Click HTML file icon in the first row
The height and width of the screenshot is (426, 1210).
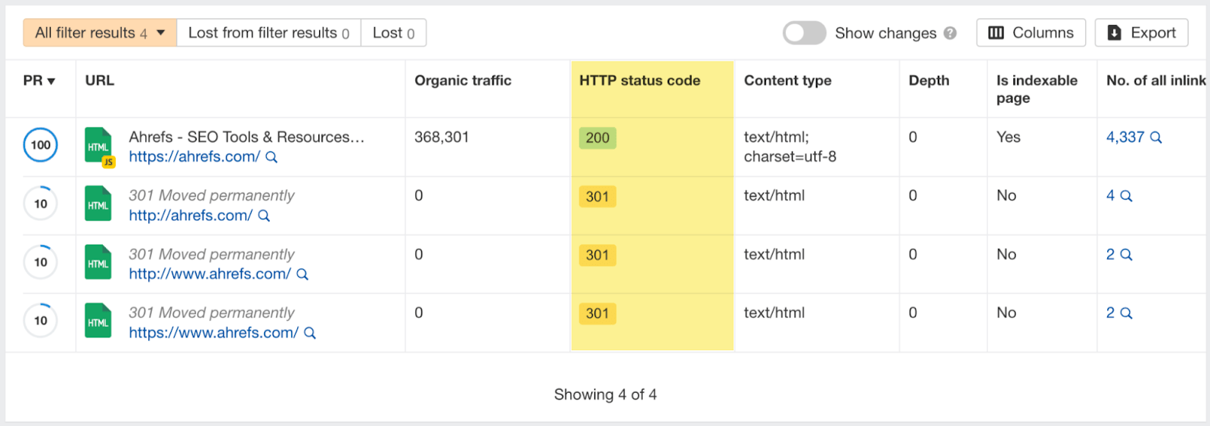[x=98, y=146]
